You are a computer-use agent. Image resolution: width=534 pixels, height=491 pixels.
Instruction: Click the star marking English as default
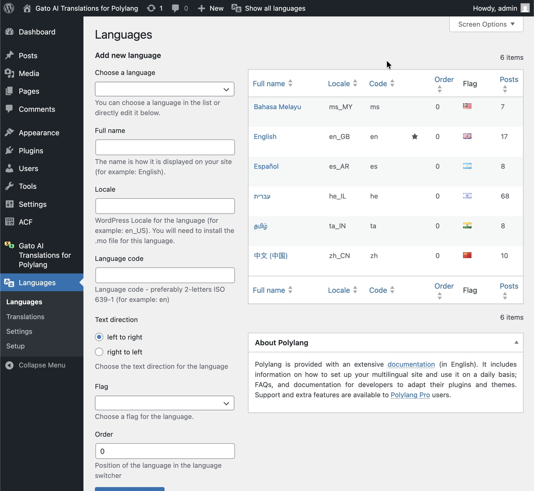point(414,136)
